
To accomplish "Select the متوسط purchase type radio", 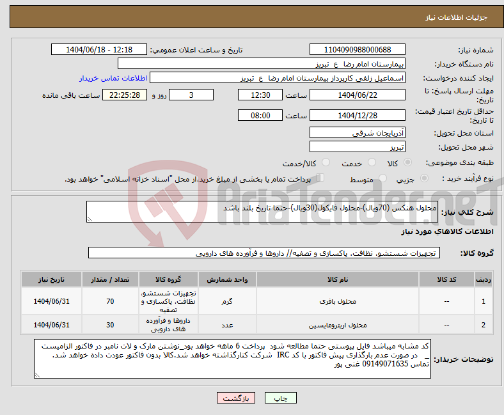I will tap(382, 178).
